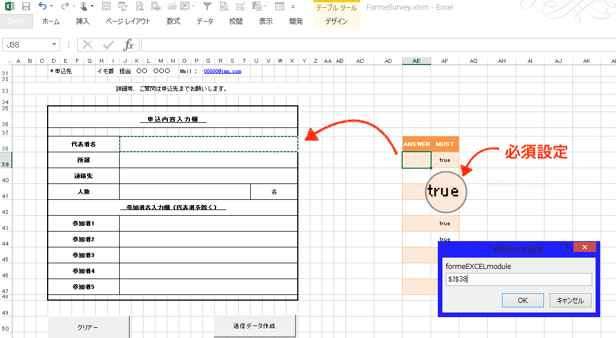This screenshot has height=338, width=616.
Task: Click the Save icon in quick access toolbar
Action: coord(26,7)
